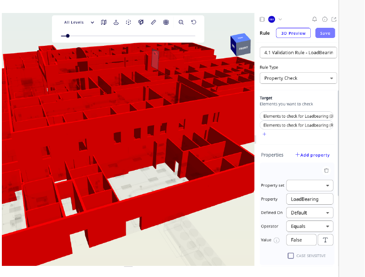Screen dimensions: 365x277
Task: Open the Defined On Default dropdown
Action: (x=309, y=213)
